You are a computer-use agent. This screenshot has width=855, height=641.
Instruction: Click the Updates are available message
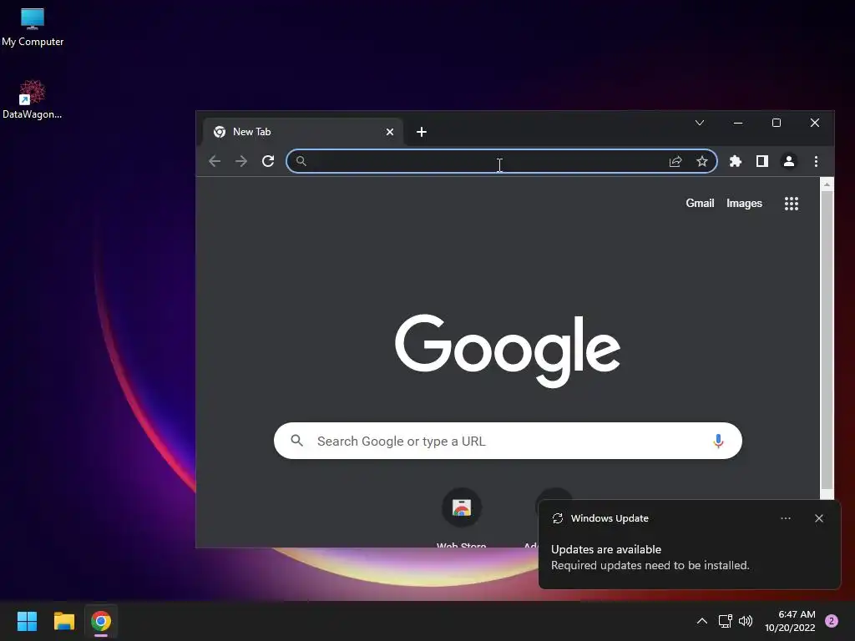tap(606, 549)
